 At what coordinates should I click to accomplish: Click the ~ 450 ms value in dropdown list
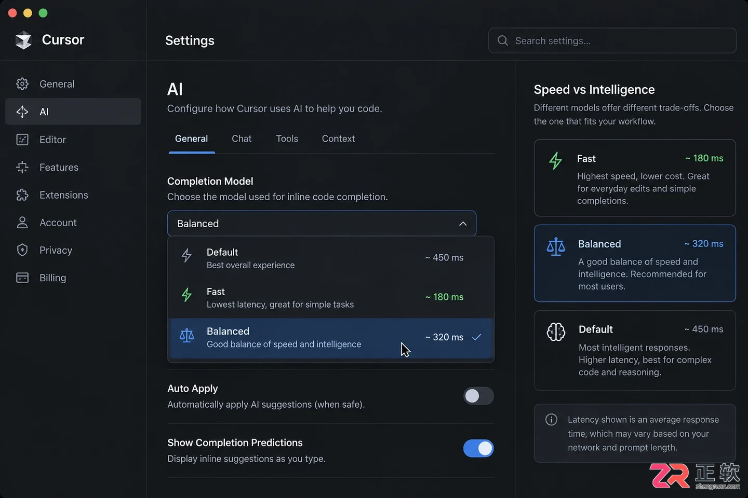(x=444, y=257)
